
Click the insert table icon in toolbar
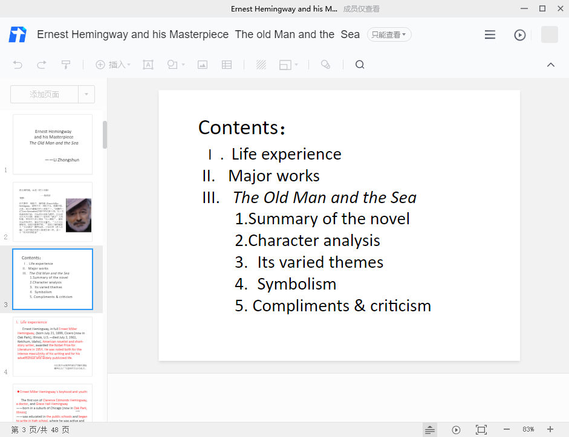coord(227,65)
